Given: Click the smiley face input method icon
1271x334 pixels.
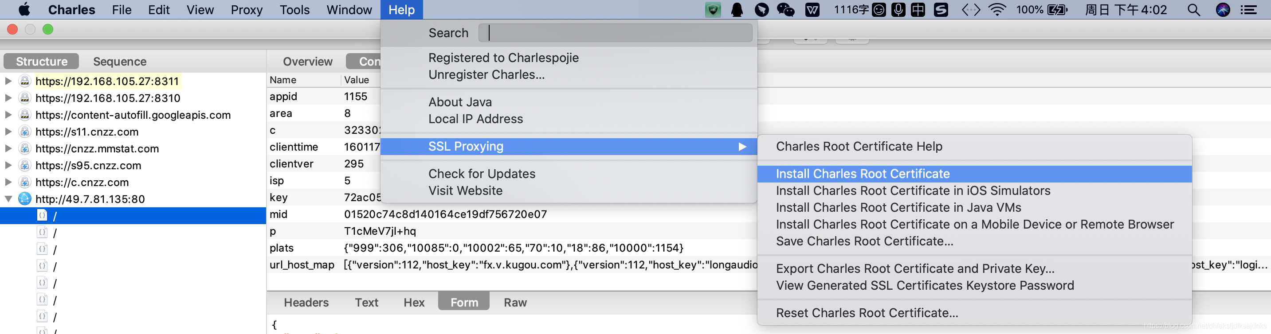Looking at the screenshot, I should (879, 10).
